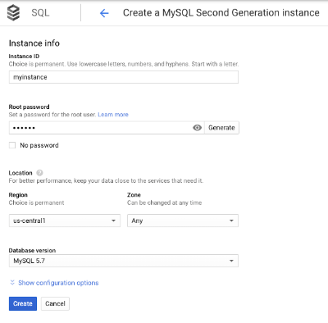Click the blue Create button
Viewport: 328px width, 323px height.
point(23,303)
